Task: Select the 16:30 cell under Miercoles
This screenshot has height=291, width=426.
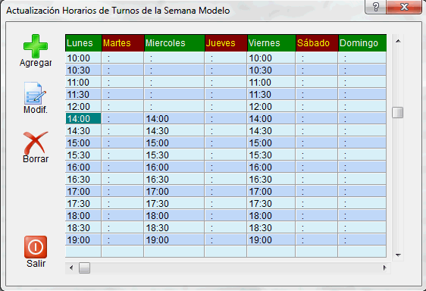Action: coord(174,180)
